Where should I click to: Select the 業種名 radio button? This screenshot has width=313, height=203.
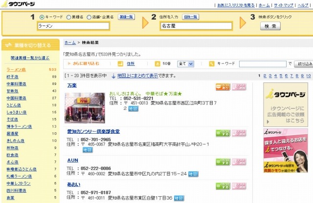click(68, 17)
